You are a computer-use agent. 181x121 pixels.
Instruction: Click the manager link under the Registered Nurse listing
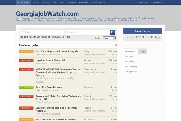[x=56, y=54]
